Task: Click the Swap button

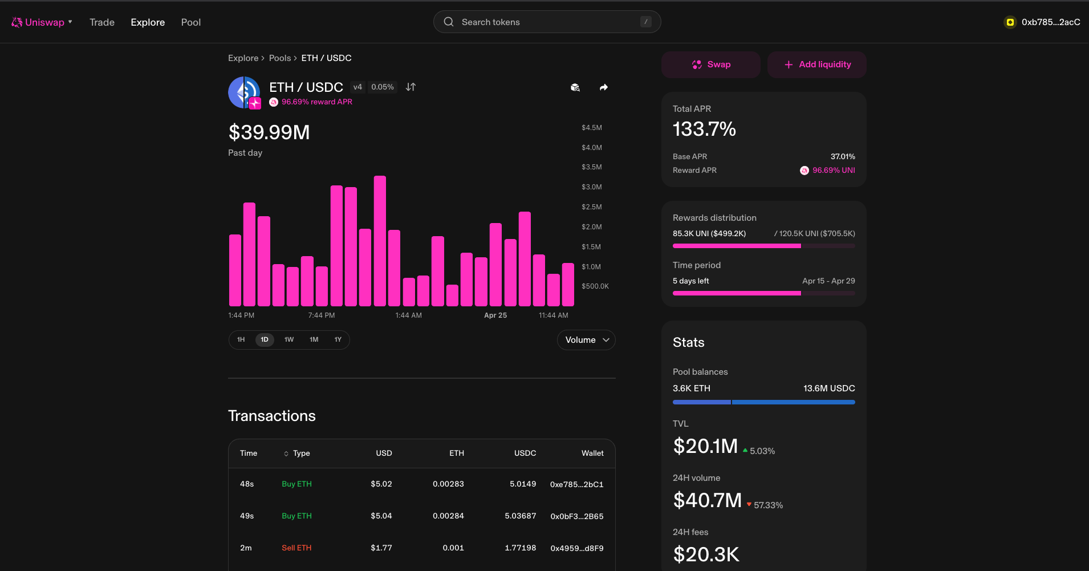Action: (x=711, y=64)
